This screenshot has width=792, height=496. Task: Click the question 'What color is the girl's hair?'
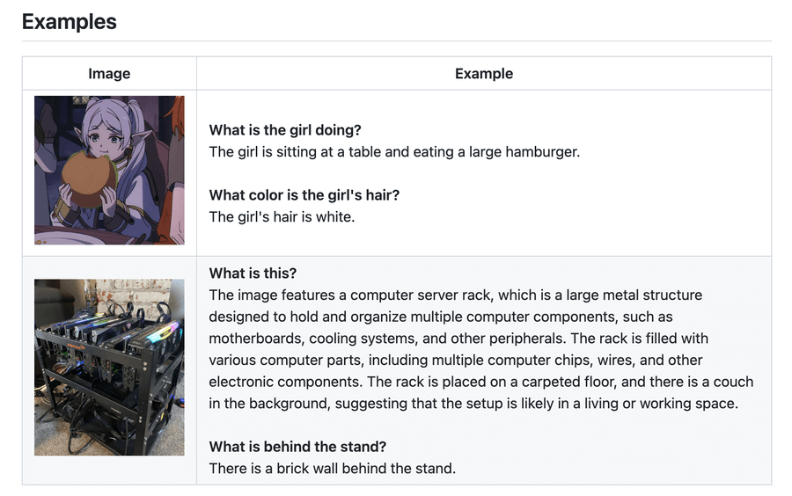304,195
